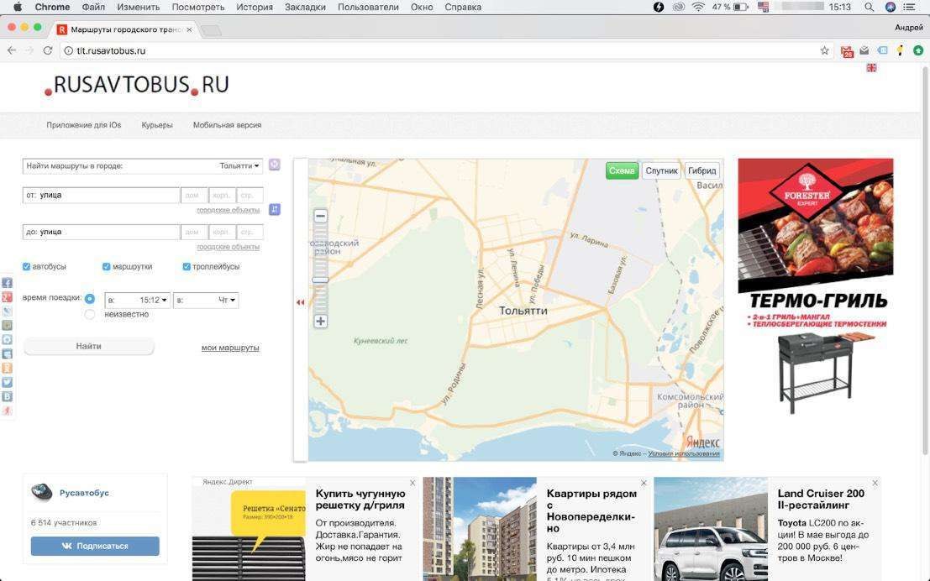Click the map zoom slider handle
The height and width of the screenshot is (581, 930).
tap(320, 280)
